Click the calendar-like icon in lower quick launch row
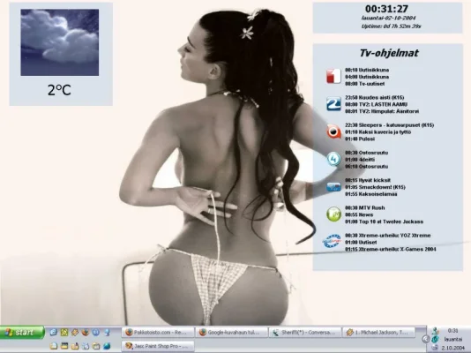This screenshot has height=353, width=471. click(x=64, y=346)
